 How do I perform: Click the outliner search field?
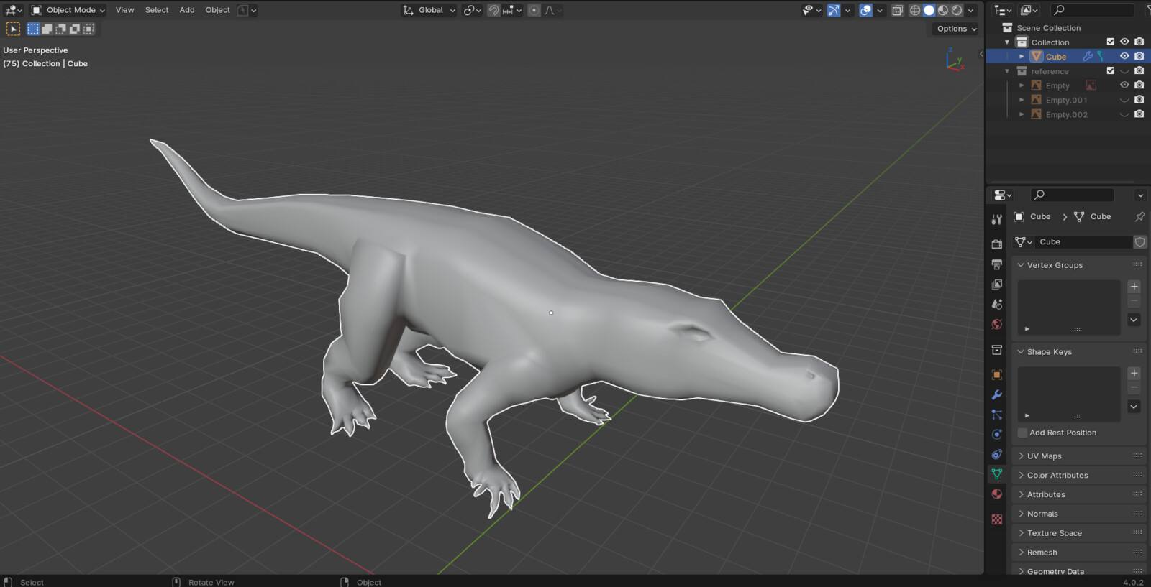coord(1091,10)
